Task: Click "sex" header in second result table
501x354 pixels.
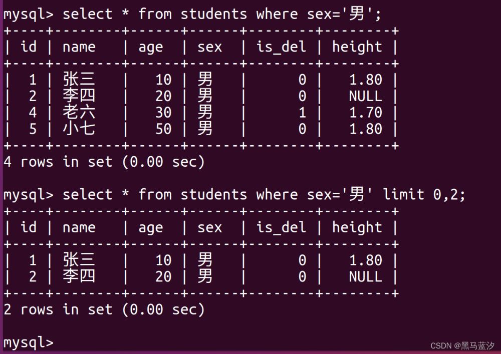Action: (209, 227)
